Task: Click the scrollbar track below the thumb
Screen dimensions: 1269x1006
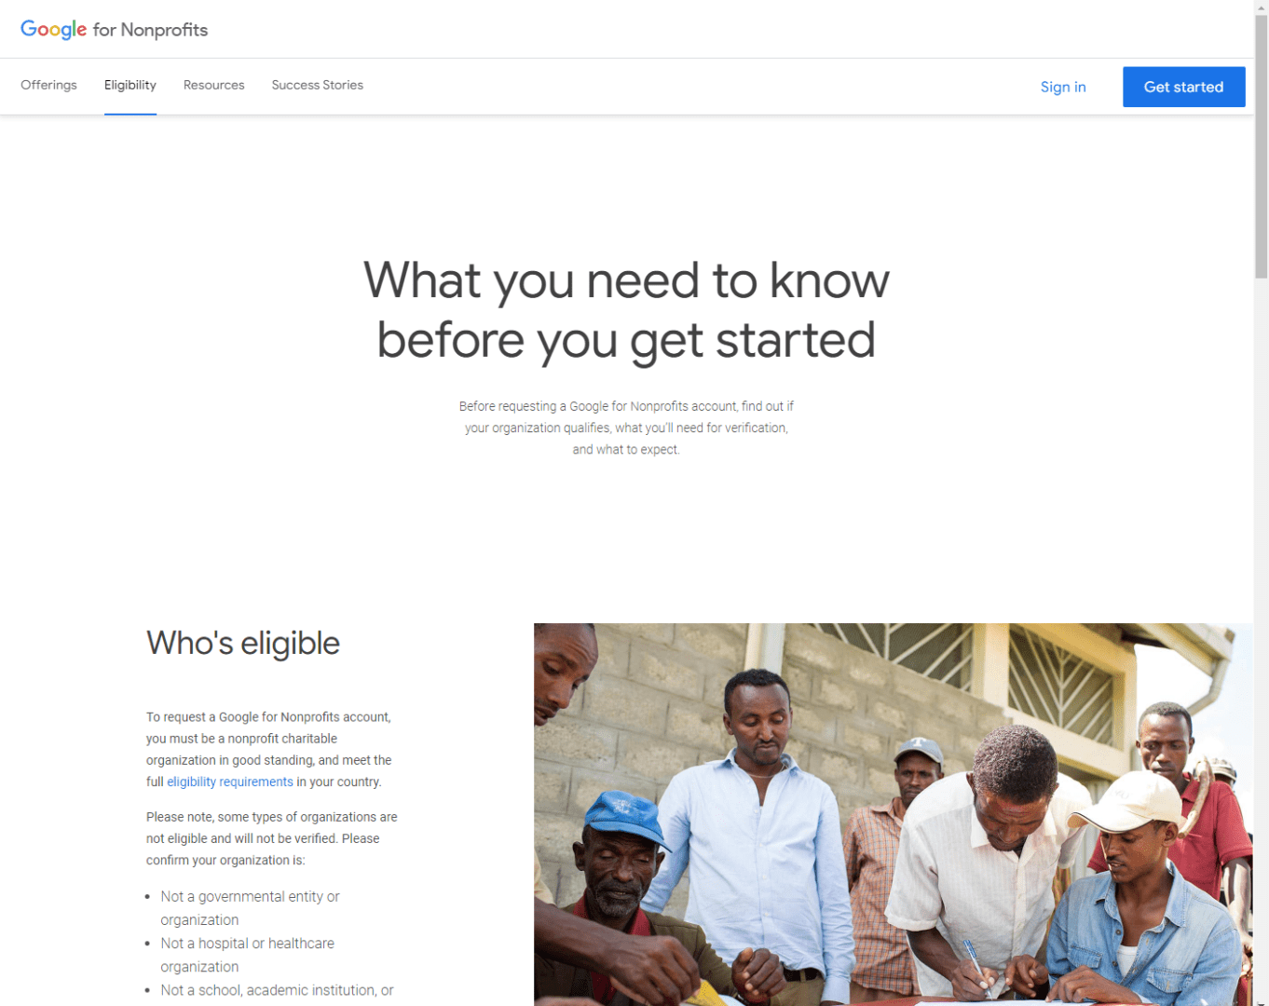Action: pos(1262,633)
